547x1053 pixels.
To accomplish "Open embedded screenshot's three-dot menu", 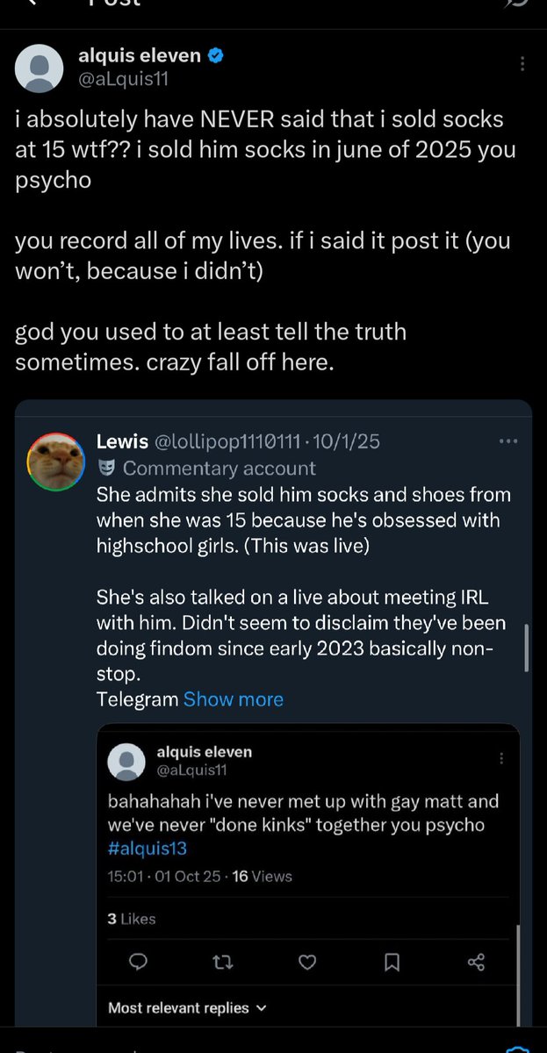I will tap(501, 758).
